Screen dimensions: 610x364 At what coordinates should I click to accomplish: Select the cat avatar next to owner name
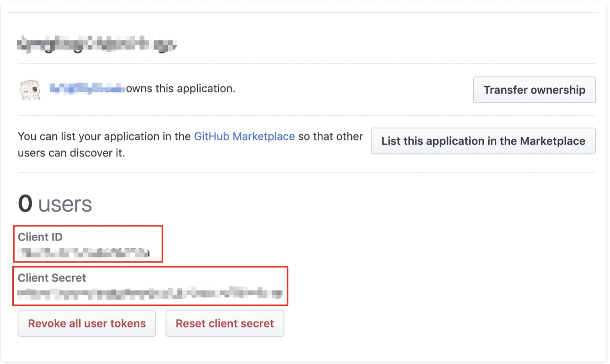30,90
